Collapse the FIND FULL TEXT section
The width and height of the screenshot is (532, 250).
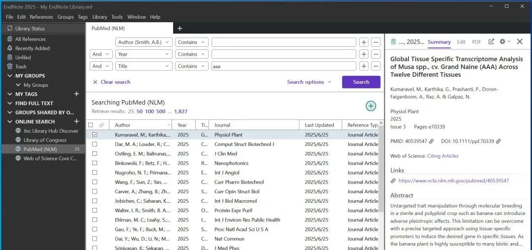[9, 103]
